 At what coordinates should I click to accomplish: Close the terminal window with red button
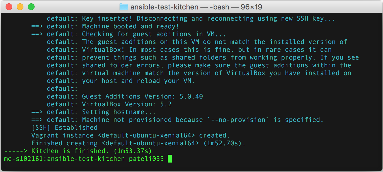tap(9, 7)
